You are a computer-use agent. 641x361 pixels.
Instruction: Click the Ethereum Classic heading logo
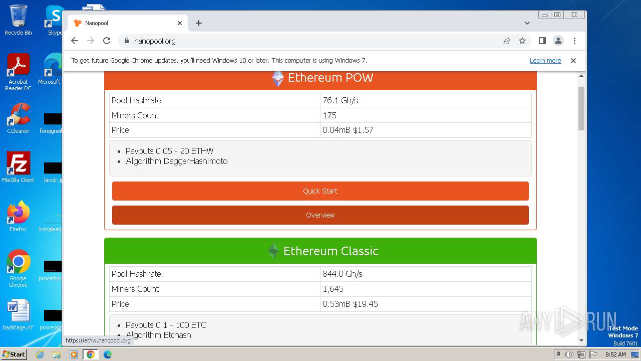[273, 251]
